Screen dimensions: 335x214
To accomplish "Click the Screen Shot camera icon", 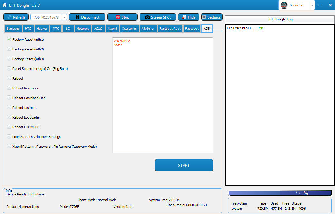I will tap(147, 17).
